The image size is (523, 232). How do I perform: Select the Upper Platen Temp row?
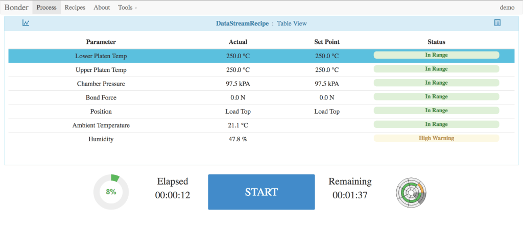click(x=261, y=70)
